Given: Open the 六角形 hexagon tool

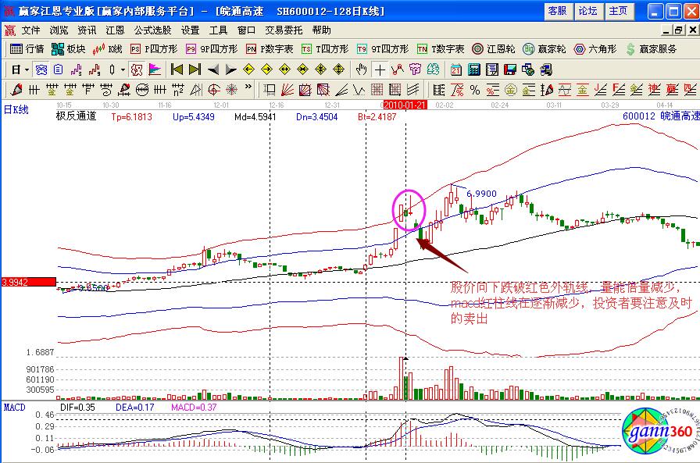Looking at the screenshot, I should click(598, 48).
